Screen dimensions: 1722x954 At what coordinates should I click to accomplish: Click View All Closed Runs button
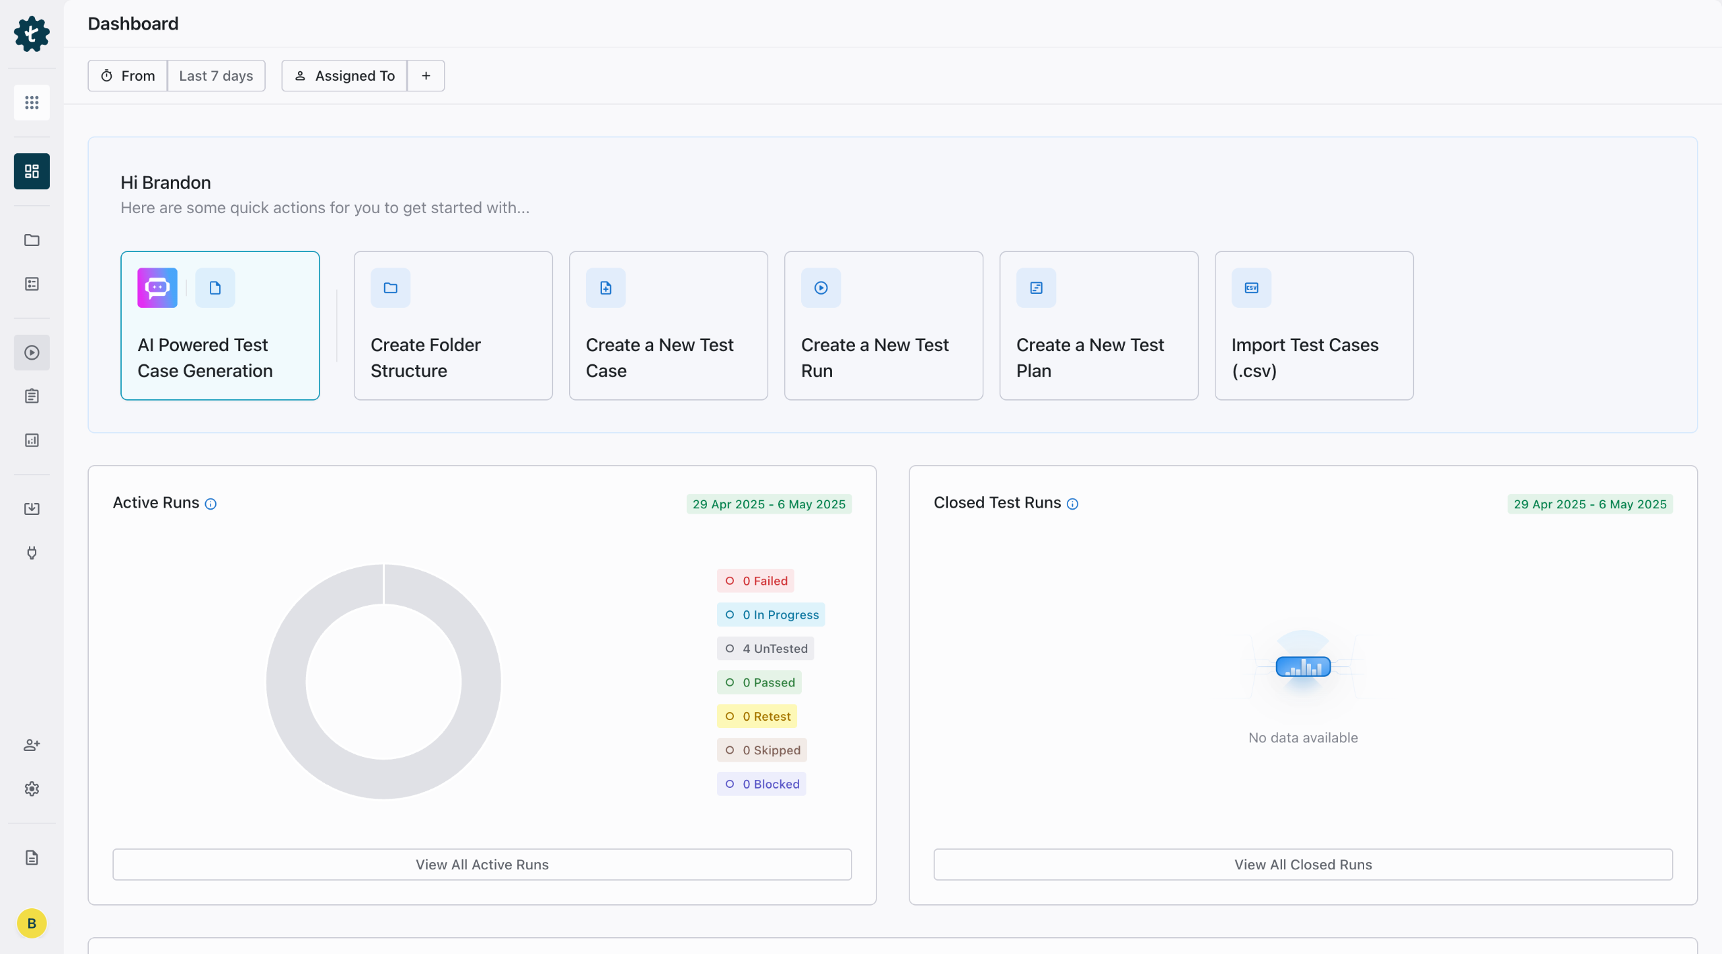coord(1302,865)
